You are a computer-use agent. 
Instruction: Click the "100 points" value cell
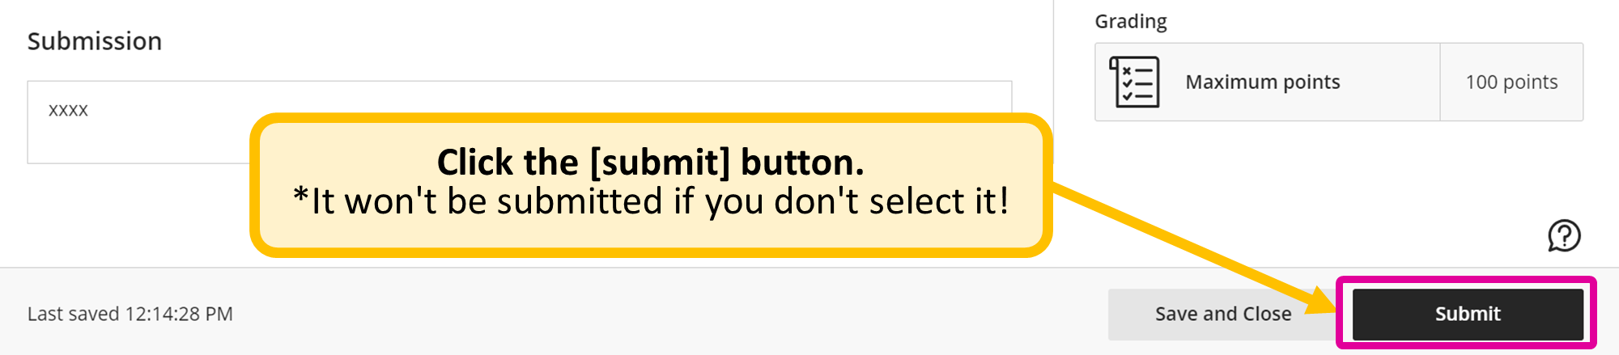pyautogui.click(x=1511, y=82)
